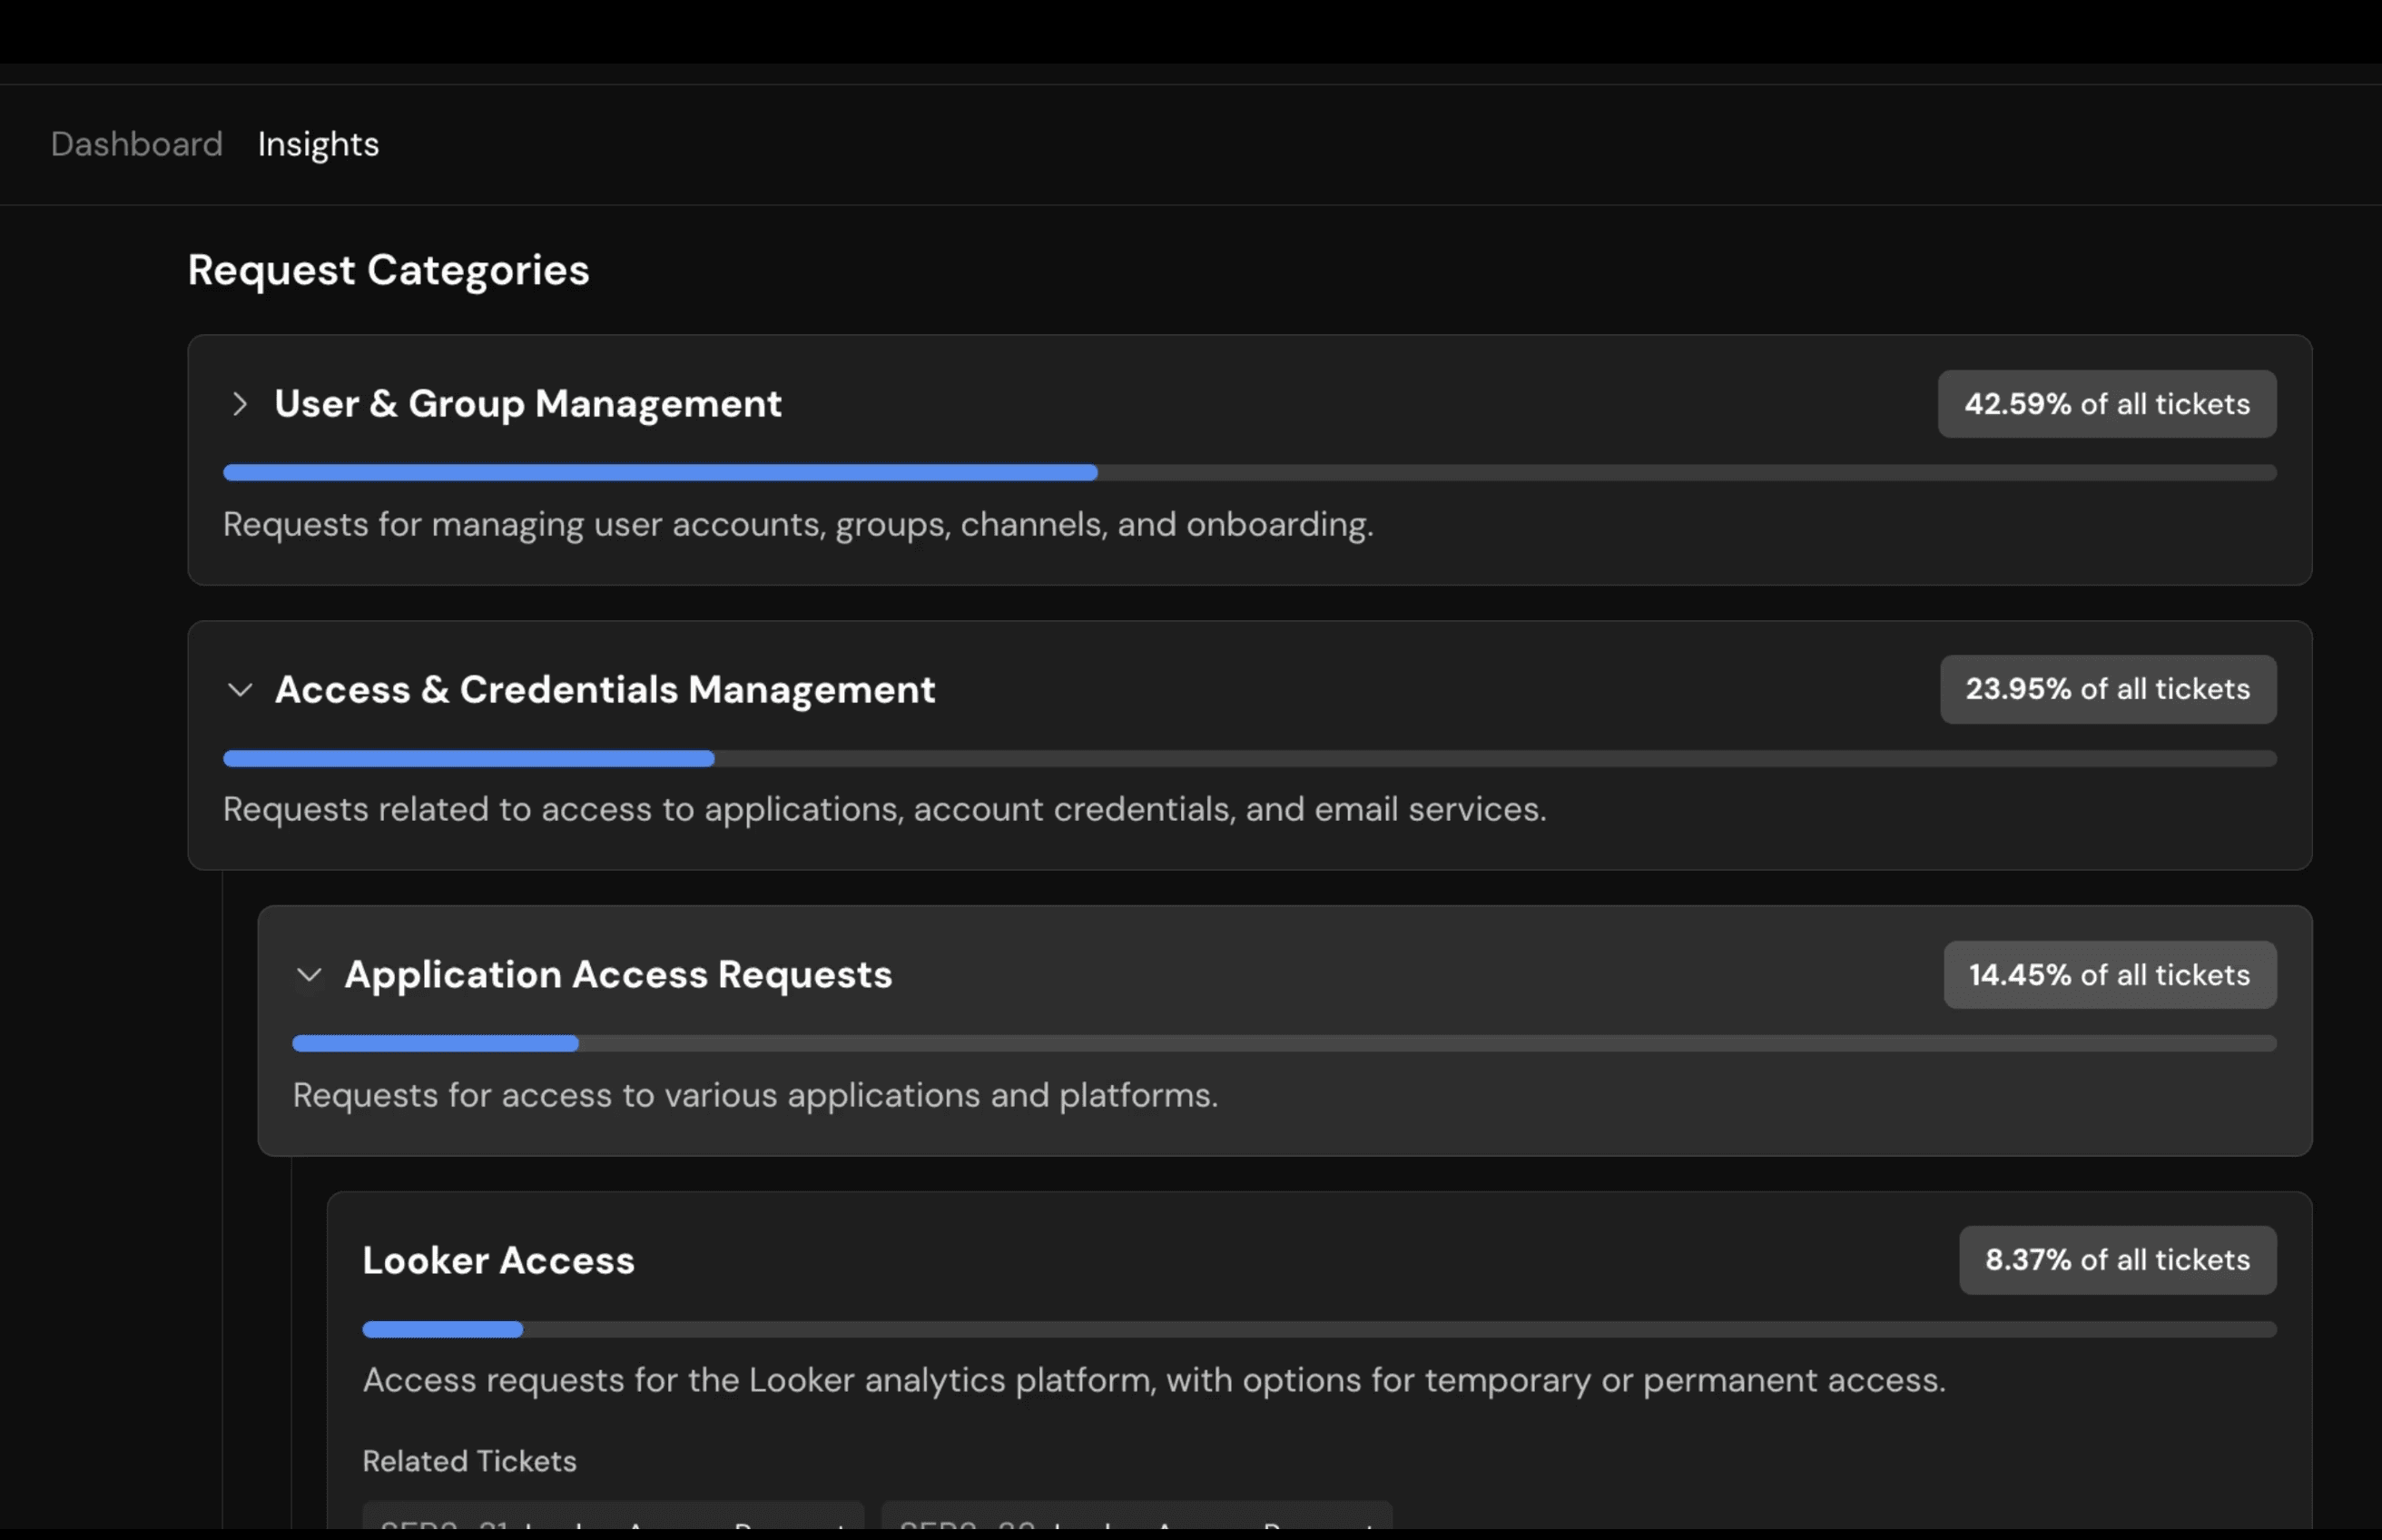The image size is (2382, 1540).
Task: Collapse the Application Access Requests chevron
Action: click(x=309, y=975)
